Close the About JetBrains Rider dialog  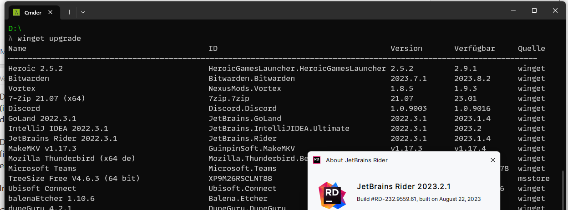492,160
